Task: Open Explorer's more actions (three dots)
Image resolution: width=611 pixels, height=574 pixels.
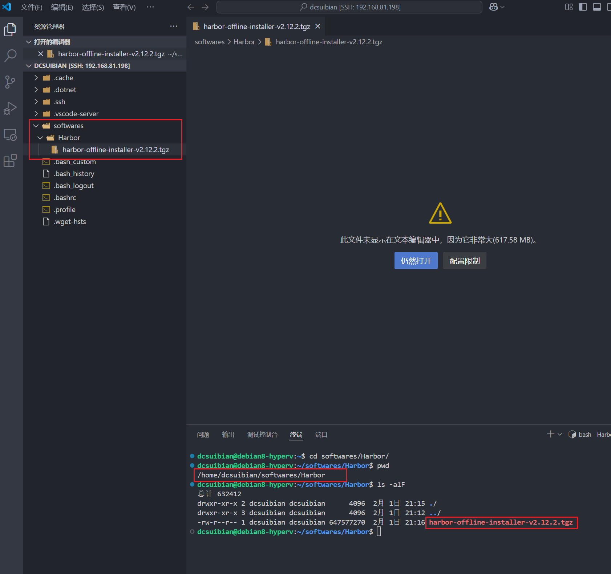Action: (174, 27)
